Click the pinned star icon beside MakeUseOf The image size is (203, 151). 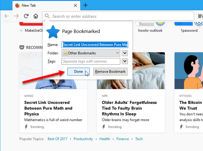click(21, 31)
